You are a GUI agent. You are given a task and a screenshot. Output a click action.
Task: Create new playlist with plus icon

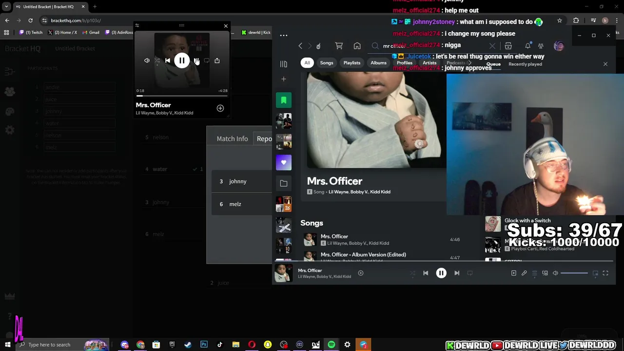[284, 79]
